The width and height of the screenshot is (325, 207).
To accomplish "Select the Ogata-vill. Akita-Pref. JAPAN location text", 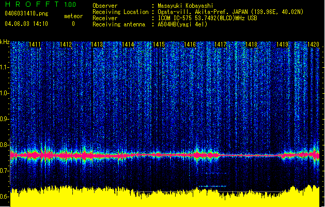I will tap(230, 12).
